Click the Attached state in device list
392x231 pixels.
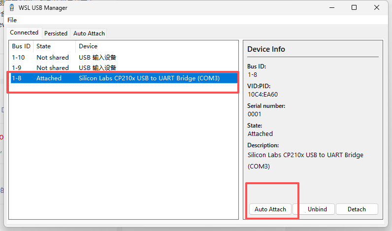(x=49, y=78)
